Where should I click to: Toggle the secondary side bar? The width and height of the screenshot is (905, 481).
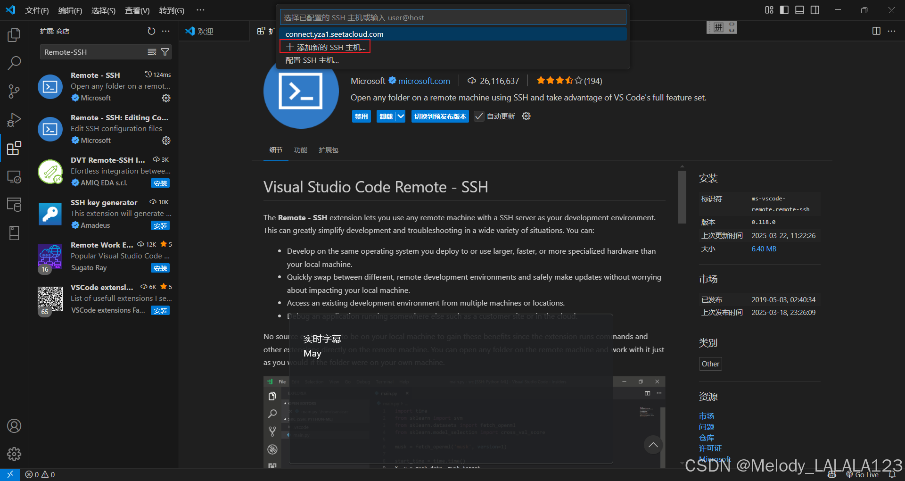click(x=815, y=10)
